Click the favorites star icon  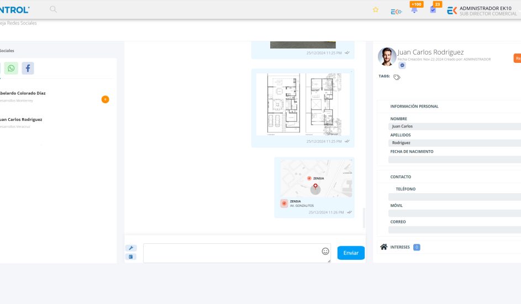click(x=376, y=10)
